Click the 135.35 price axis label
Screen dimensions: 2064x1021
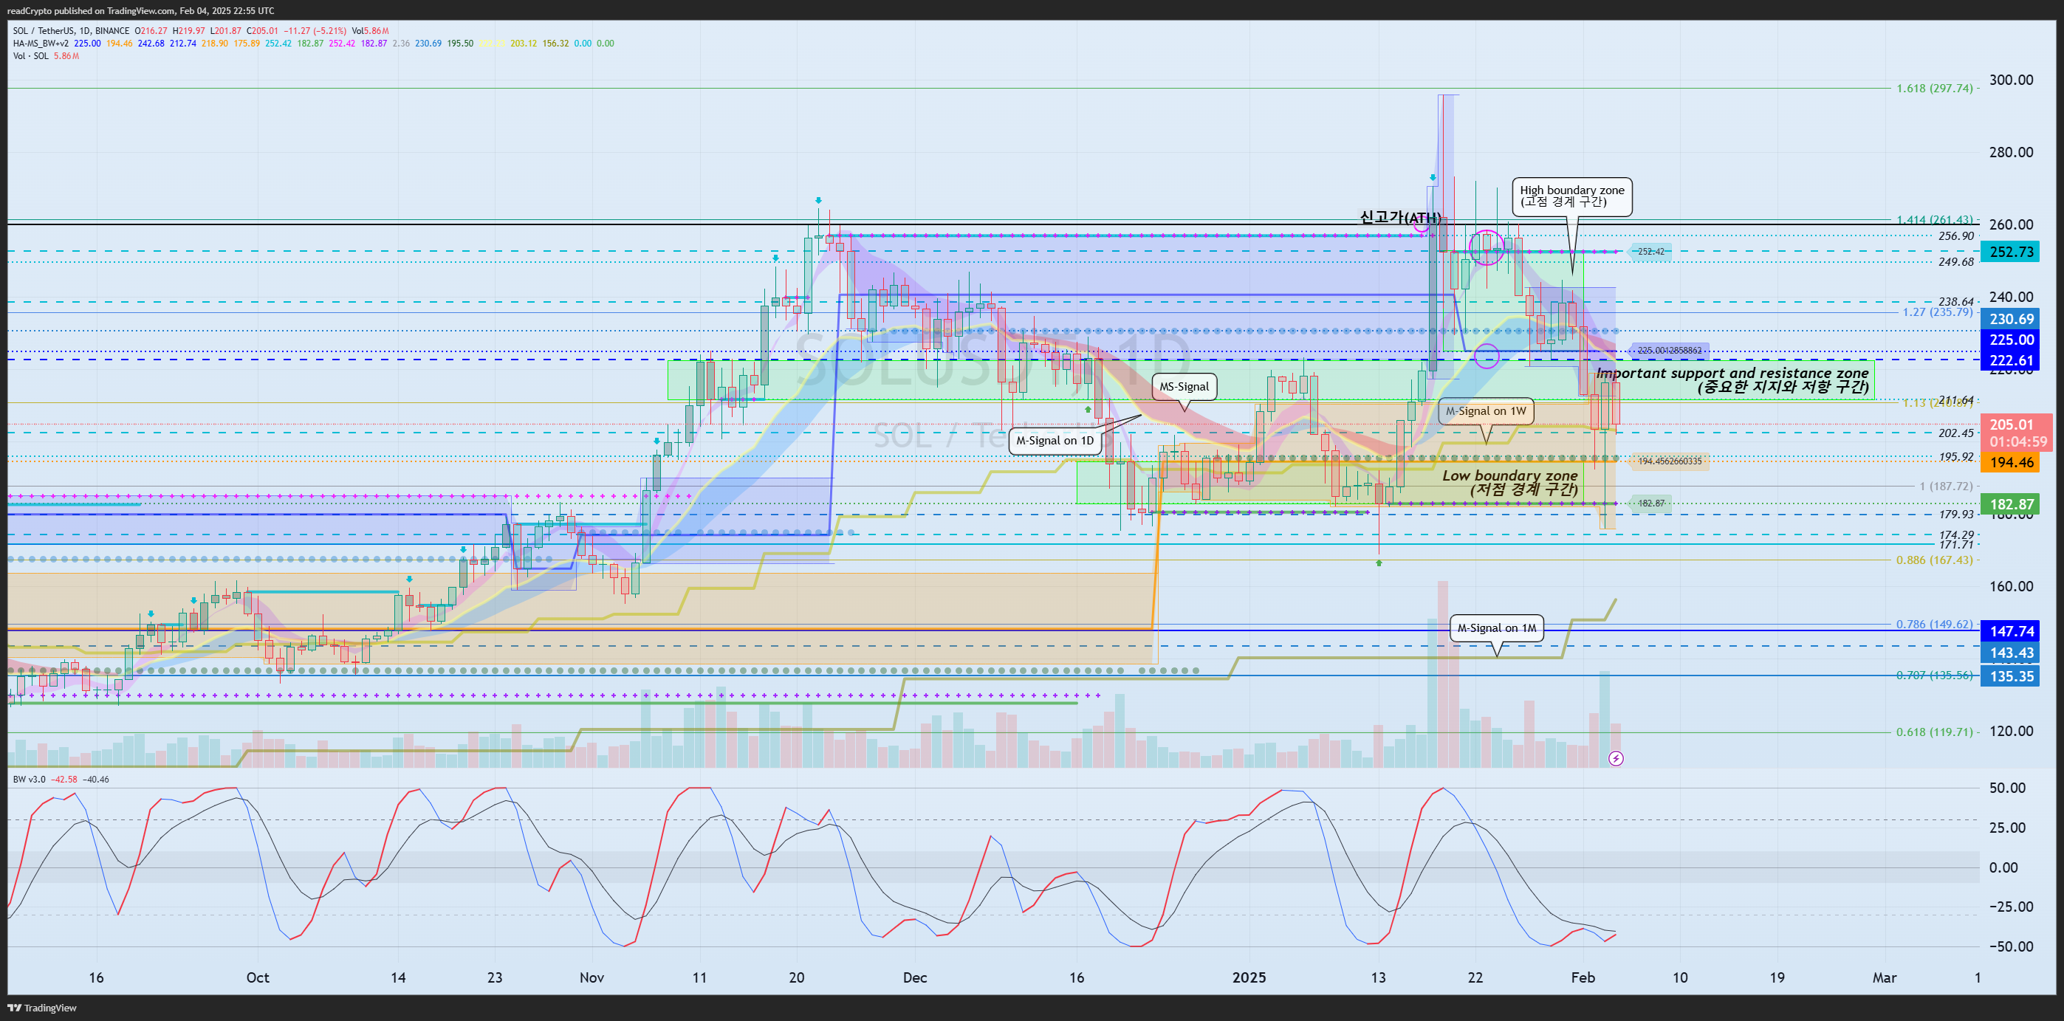[x=2011, y=675]
